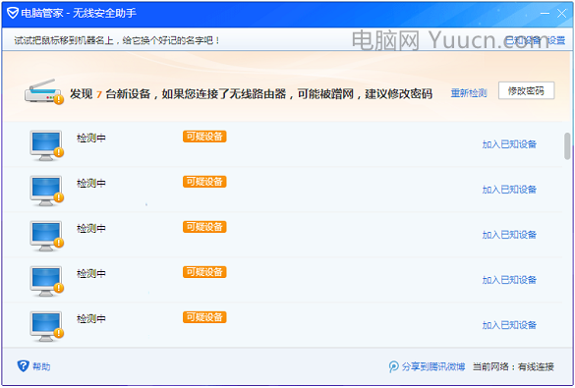Add fourth device via 加入已知设备
575x388 pixels.
point(509,280)
